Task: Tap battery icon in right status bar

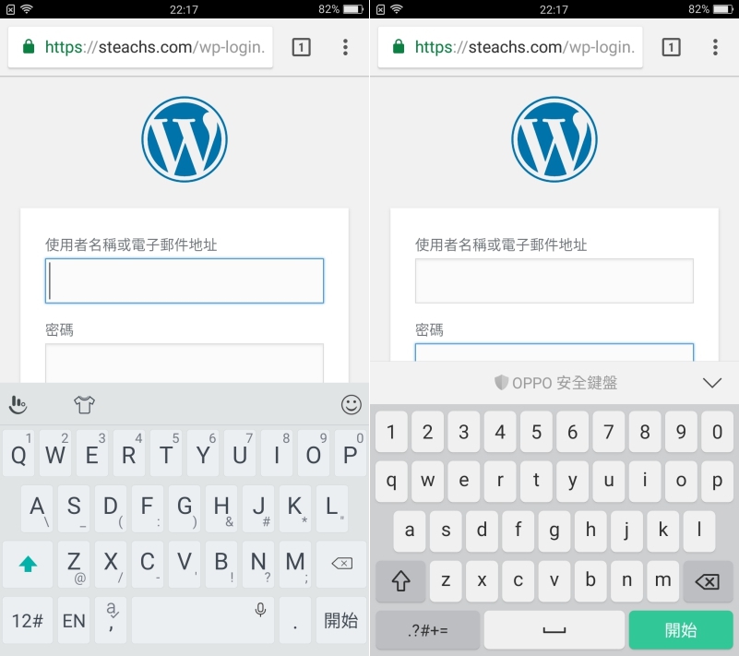Action: [723, 9]
